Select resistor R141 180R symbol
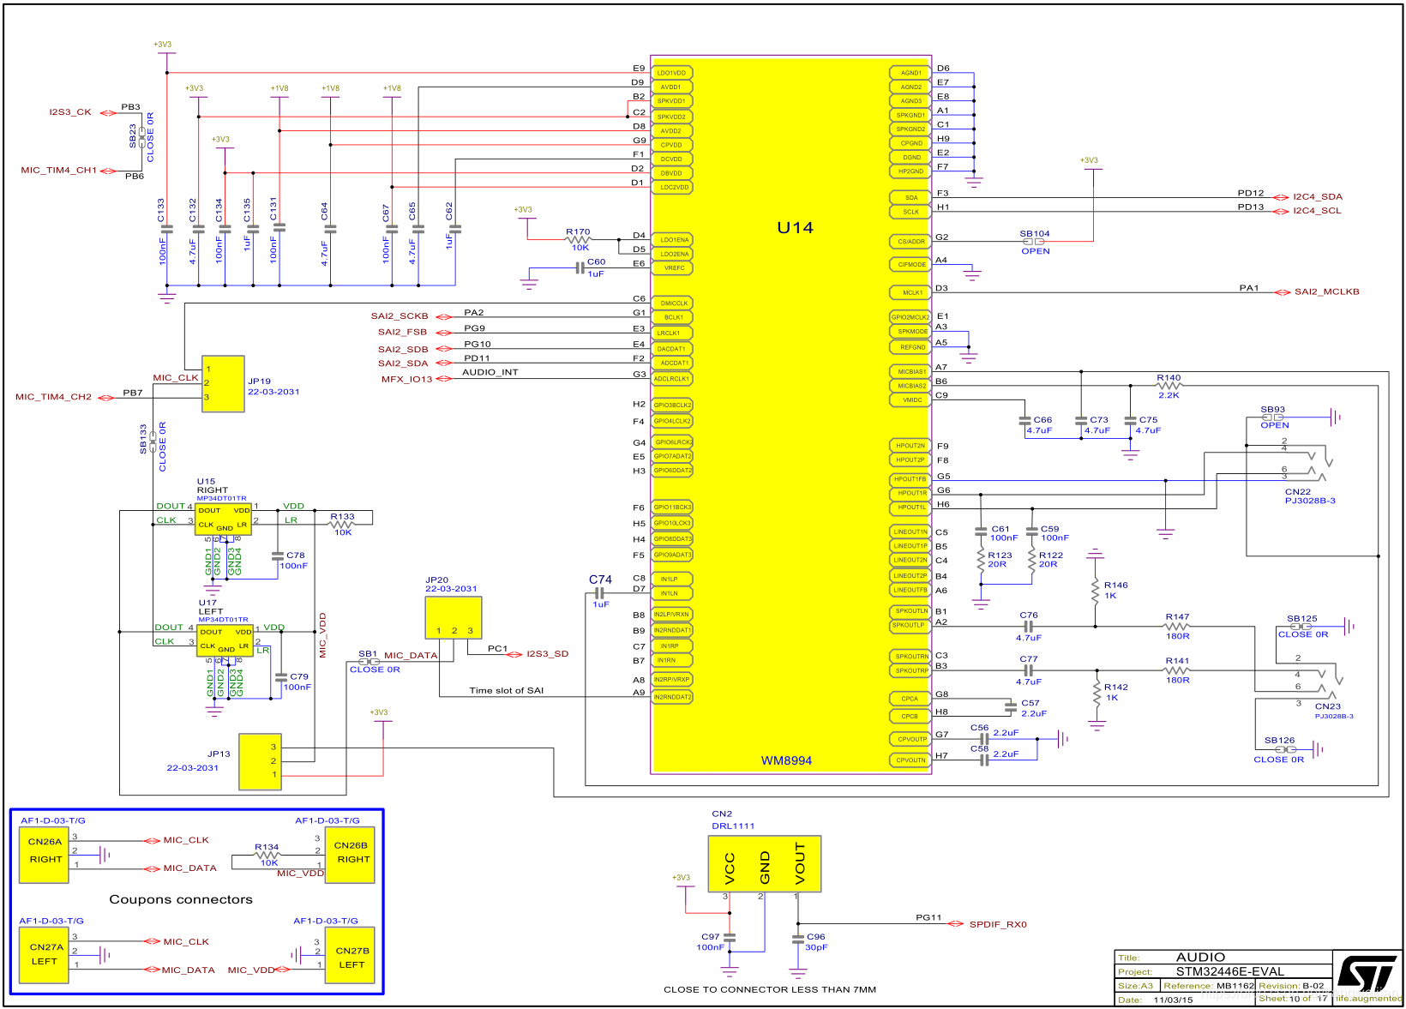Viewport: 1406px width, 1009px height. pos(1177,670)
